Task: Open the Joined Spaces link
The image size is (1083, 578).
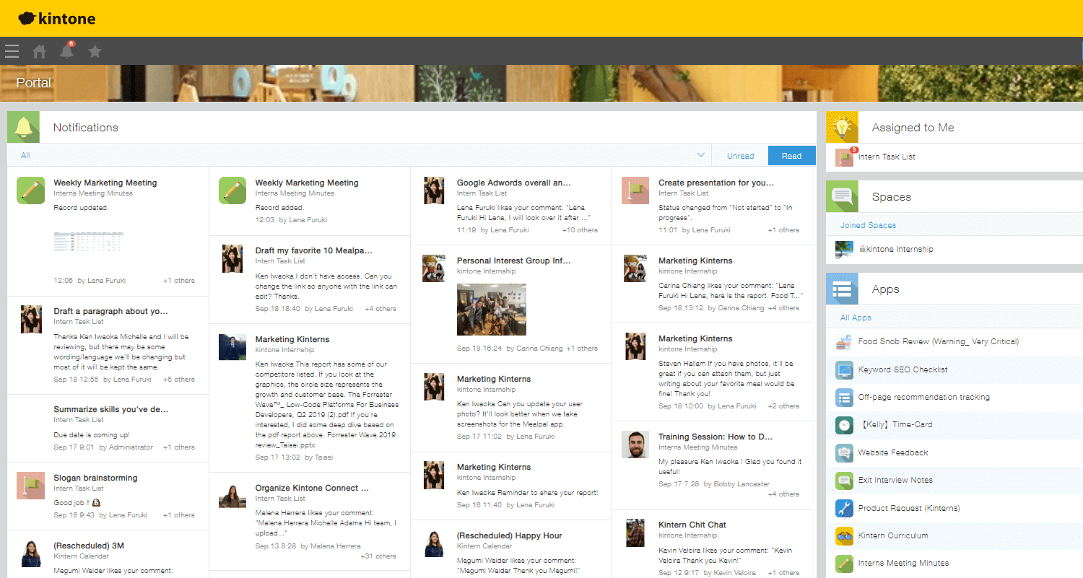Action: (x=868, y=225)
